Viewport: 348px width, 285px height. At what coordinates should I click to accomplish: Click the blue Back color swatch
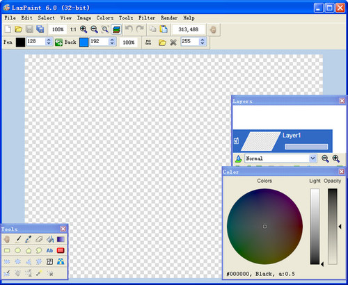tap(84, 42)
